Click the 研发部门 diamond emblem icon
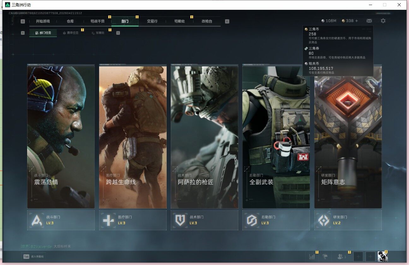The height and width of the screenshot is (265, 409). pyautogui.click(x=323, y=220)
